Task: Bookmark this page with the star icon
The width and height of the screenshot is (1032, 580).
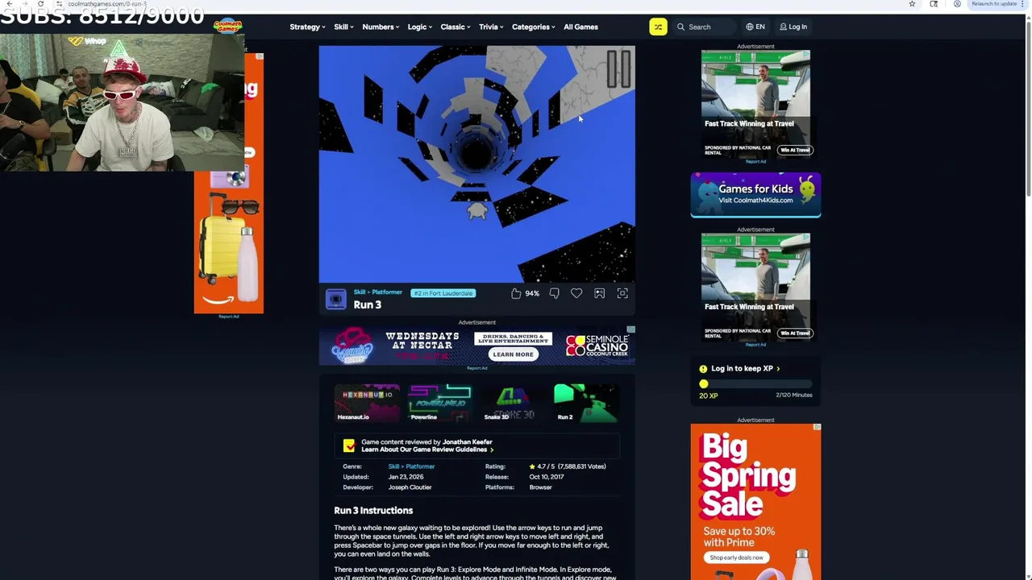Action: tap(912, 4)
